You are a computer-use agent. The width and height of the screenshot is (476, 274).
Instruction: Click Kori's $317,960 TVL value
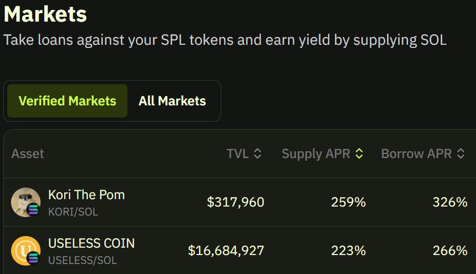pyautogui.click(x=235, y=202)
